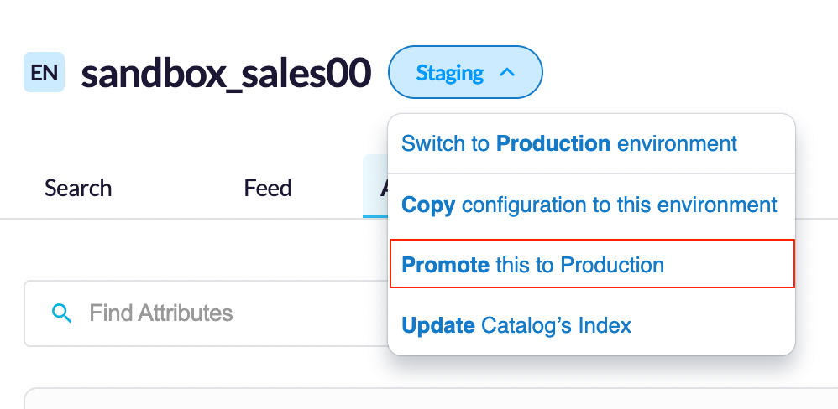Select Switch to Production environment
The image size is (838, 409).
[x=591, y=143]
